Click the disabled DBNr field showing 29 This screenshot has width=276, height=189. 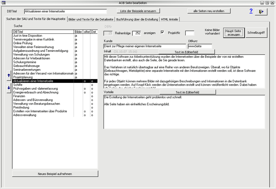pyautogui.click(x=108, y=33)
